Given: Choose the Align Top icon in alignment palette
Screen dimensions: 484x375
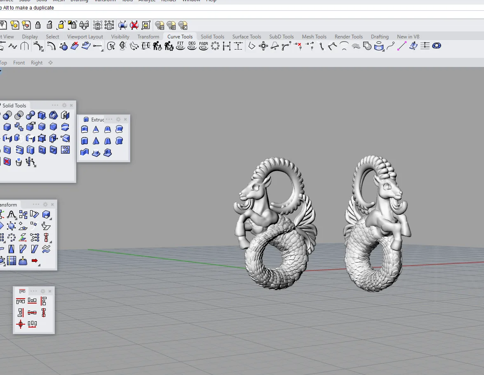Looking at the screenshot, I should (x=21, y=301).
